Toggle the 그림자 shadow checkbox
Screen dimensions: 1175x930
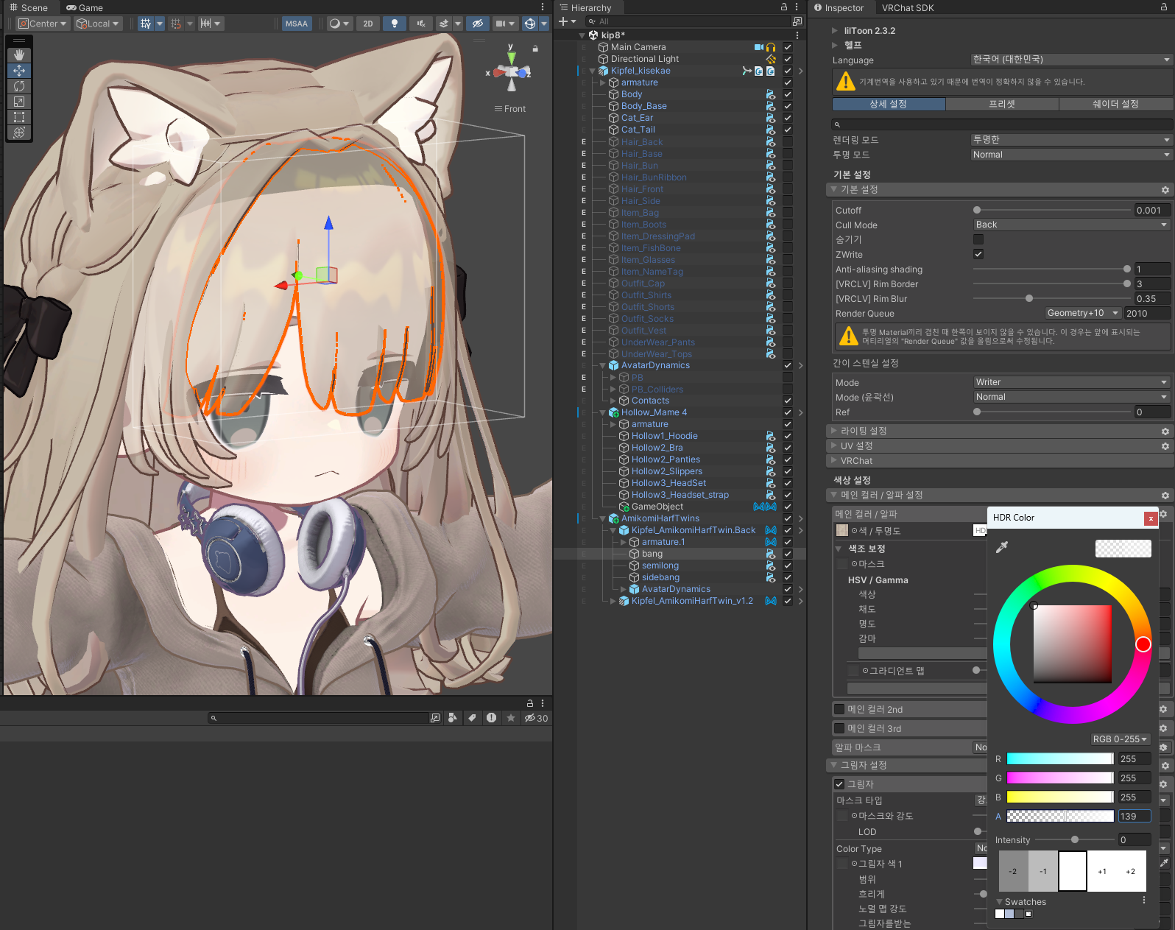coord(839,784)
